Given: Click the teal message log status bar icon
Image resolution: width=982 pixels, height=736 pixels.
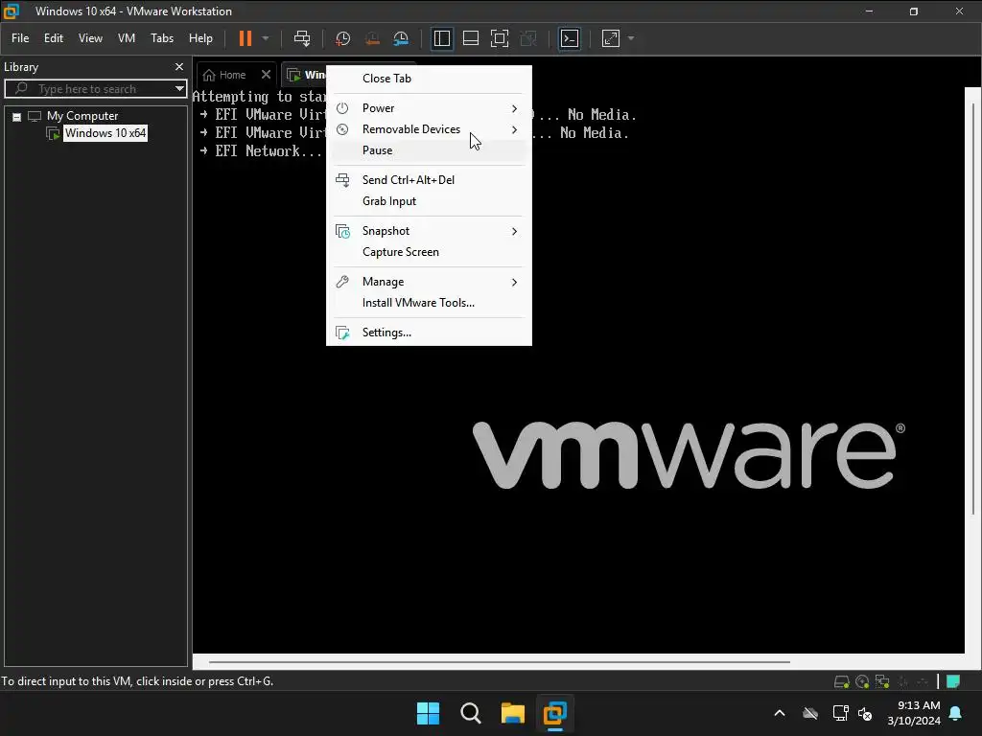Looking at the screenshot, I should pyautogui.click(x=953, y=681).
